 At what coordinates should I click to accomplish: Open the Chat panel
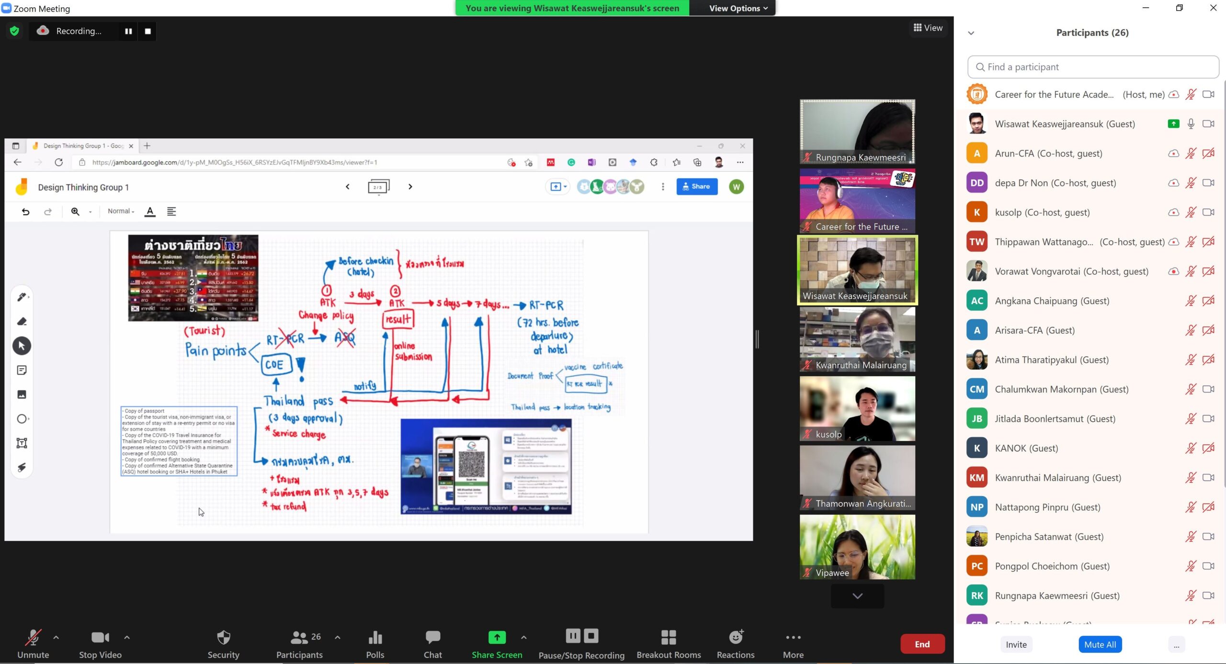point(432,643)
